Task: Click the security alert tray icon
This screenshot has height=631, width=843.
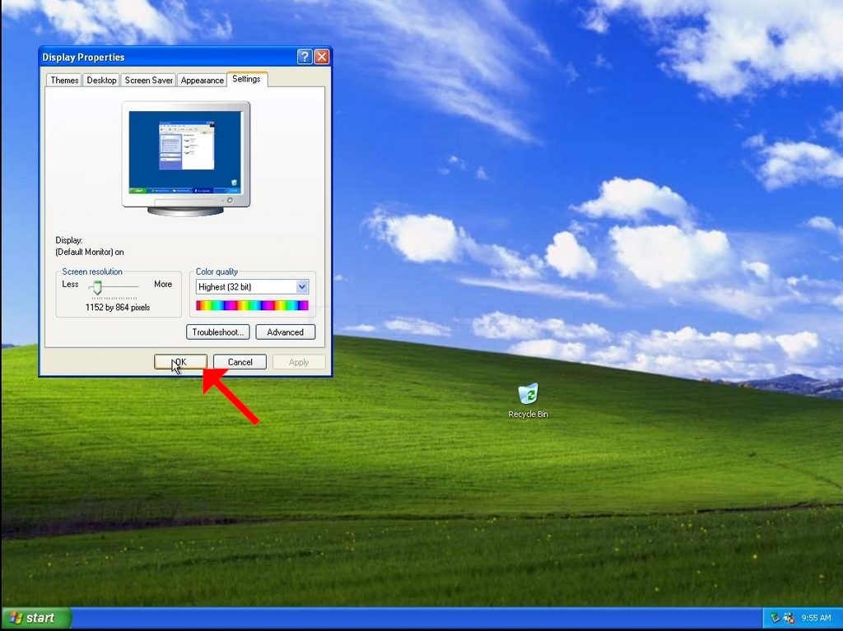Action: (x=789, y=618)
